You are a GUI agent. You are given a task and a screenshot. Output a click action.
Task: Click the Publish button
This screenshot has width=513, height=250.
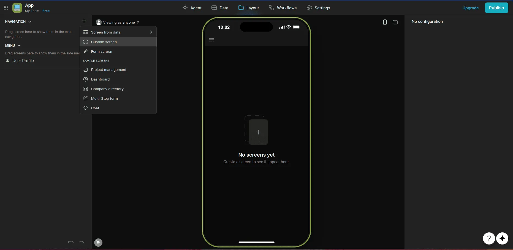496,8
